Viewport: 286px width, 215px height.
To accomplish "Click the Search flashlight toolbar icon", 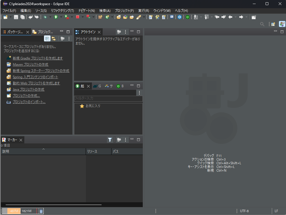I will (139, 17).
